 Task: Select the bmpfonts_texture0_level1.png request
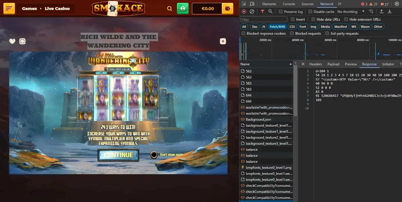267,168
